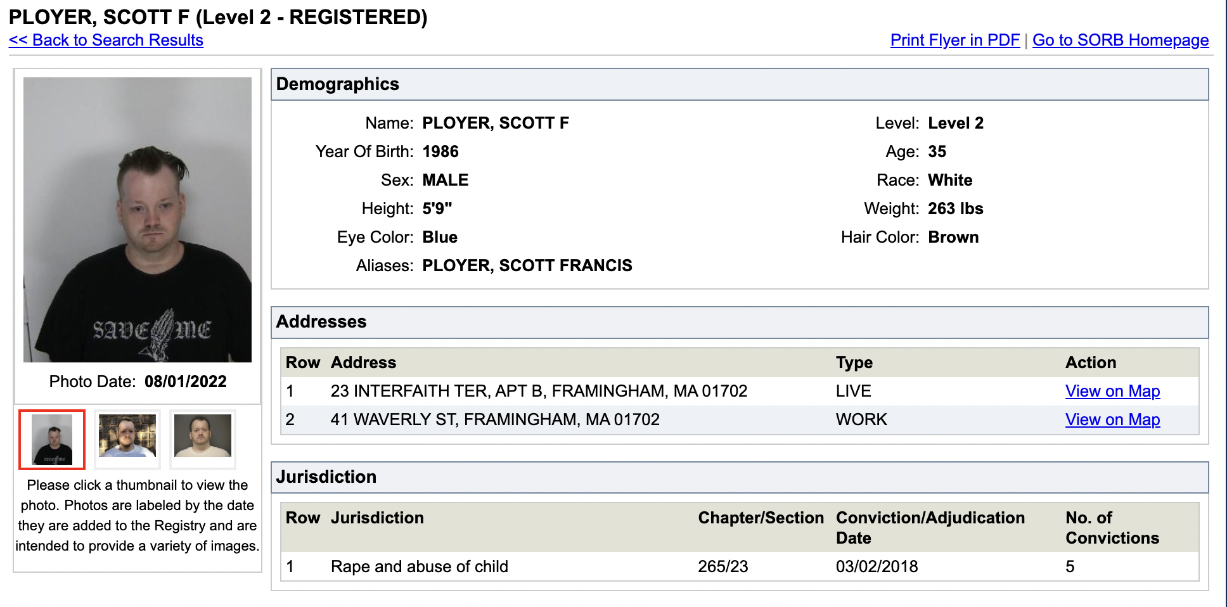
Task: Select the first red-bordered photo thumbnail
Action: click(52, 439)
